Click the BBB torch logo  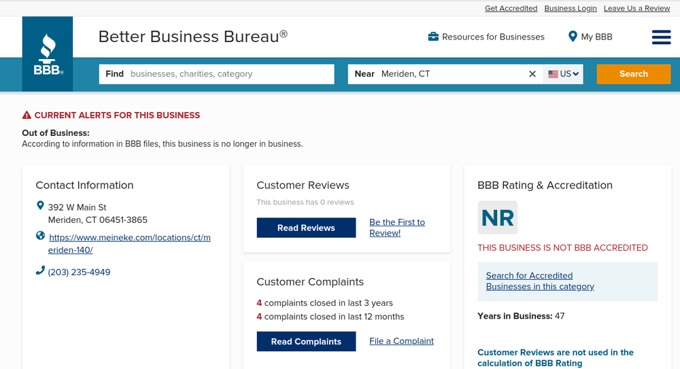tap(48, 54)
